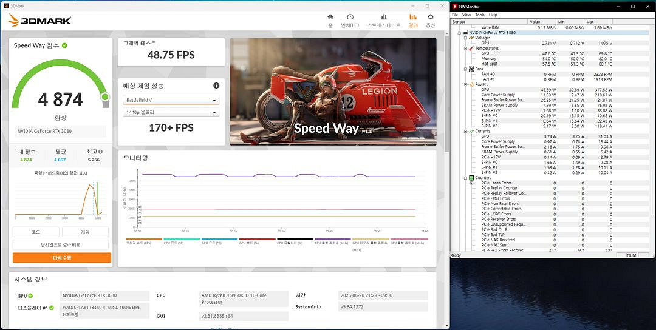Viewport: 656px width, 330px height.
Task: Select the Memory temperature row
Action: point(547,58)
